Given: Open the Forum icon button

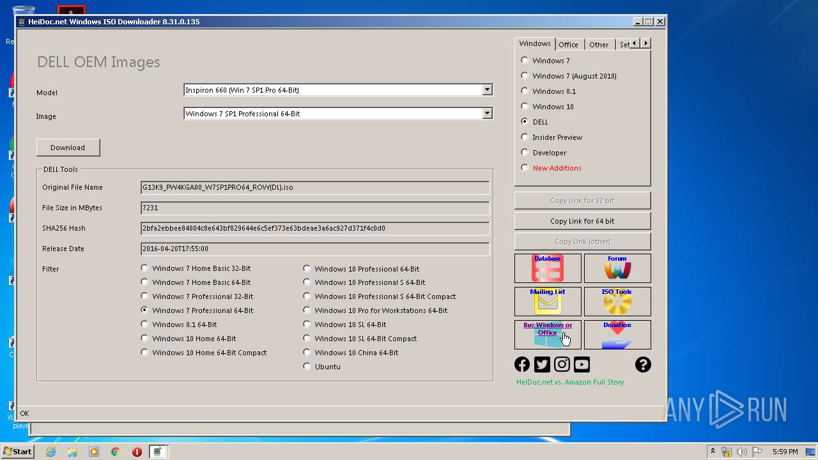Looking at the screenshot, I should 617,268.
